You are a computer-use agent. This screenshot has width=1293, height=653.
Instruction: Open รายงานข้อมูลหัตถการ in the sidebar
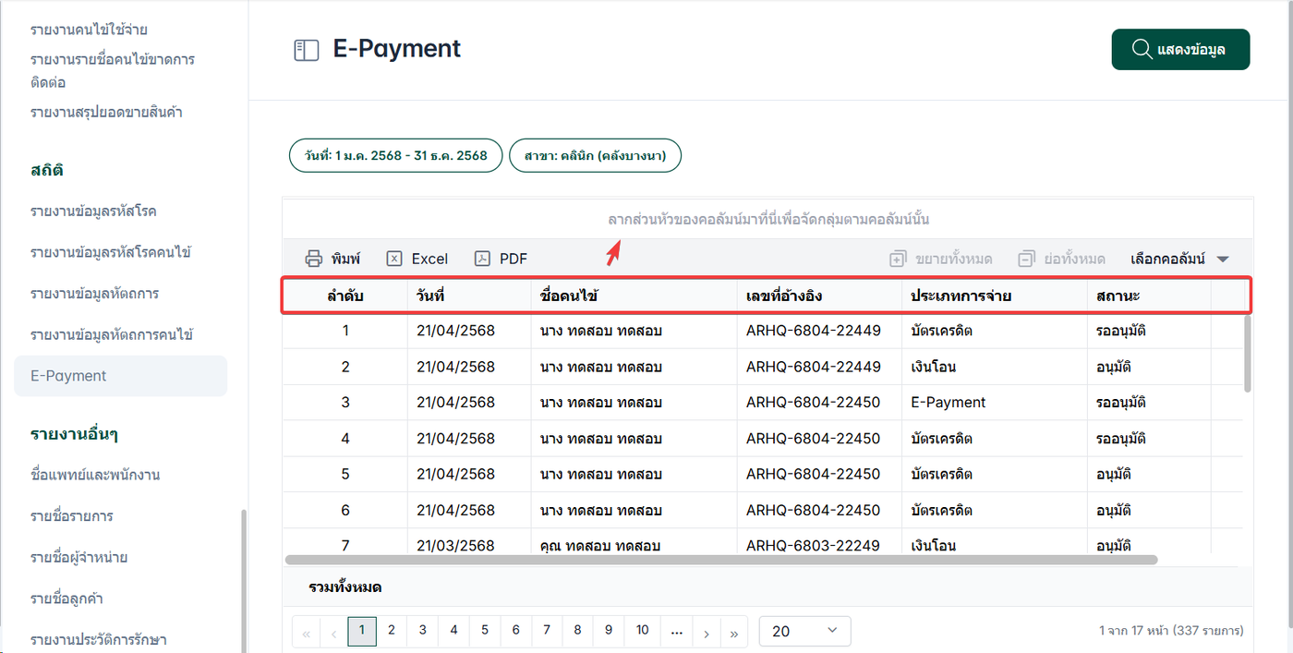(x=94, y=294)
